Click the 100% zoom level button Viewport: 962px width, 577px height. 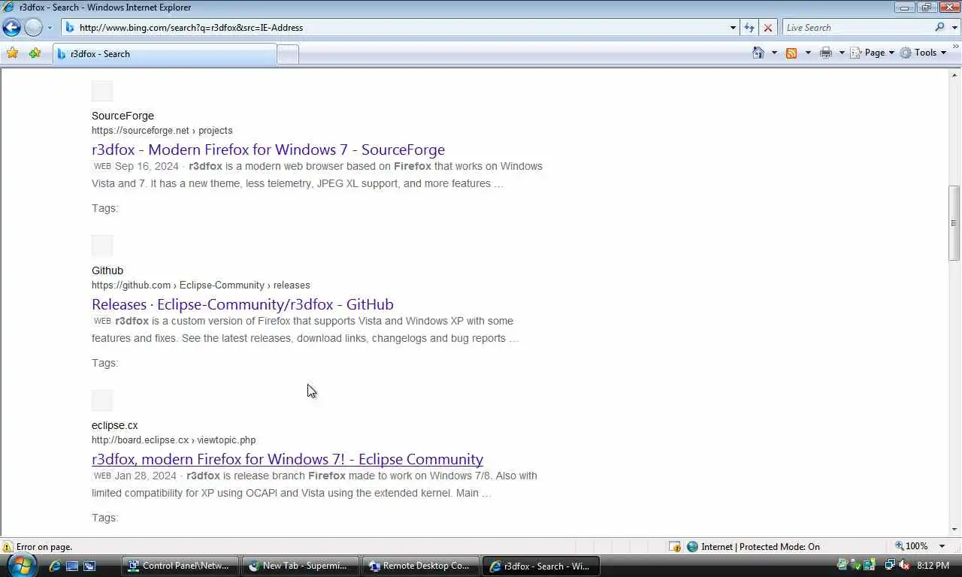(x=911, y=546)
